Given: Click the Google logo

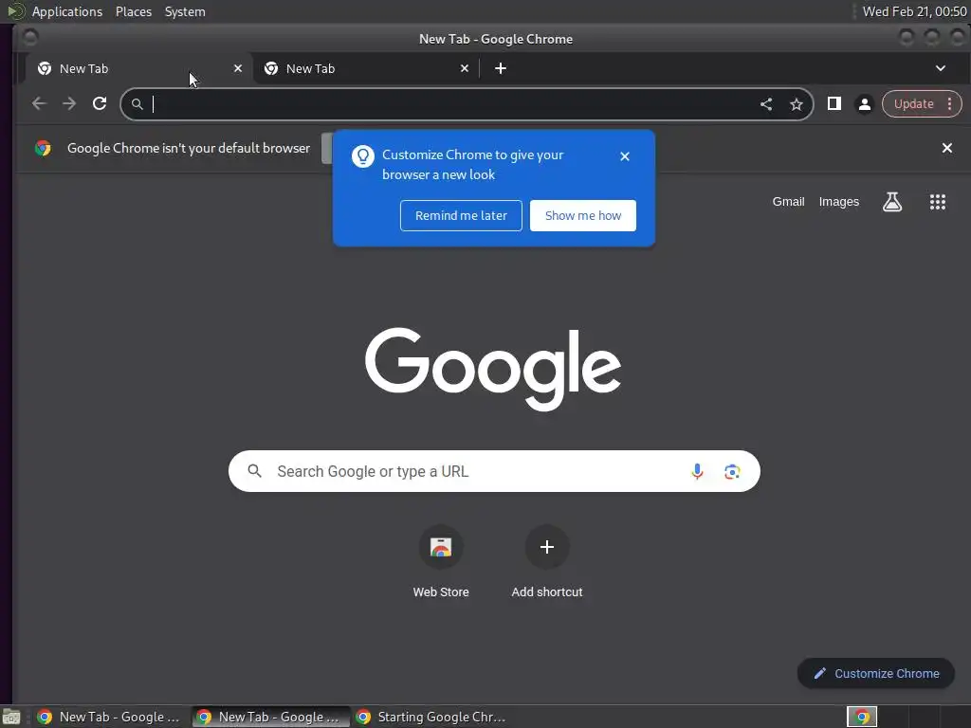Looking at the screenshot, I should [x=493, y=369].
